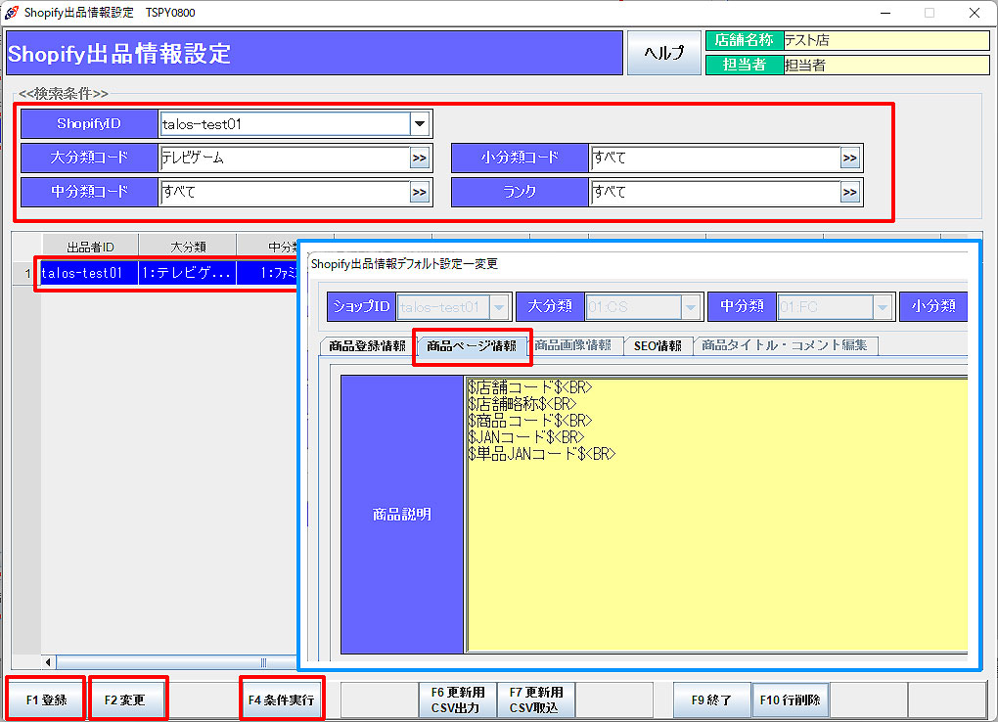Delete row using F10 行削除
The width and height of the screenshot is (998, 722).
coord(790,699)
